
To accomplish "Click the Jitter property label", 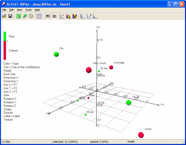I will pos(6,95).
